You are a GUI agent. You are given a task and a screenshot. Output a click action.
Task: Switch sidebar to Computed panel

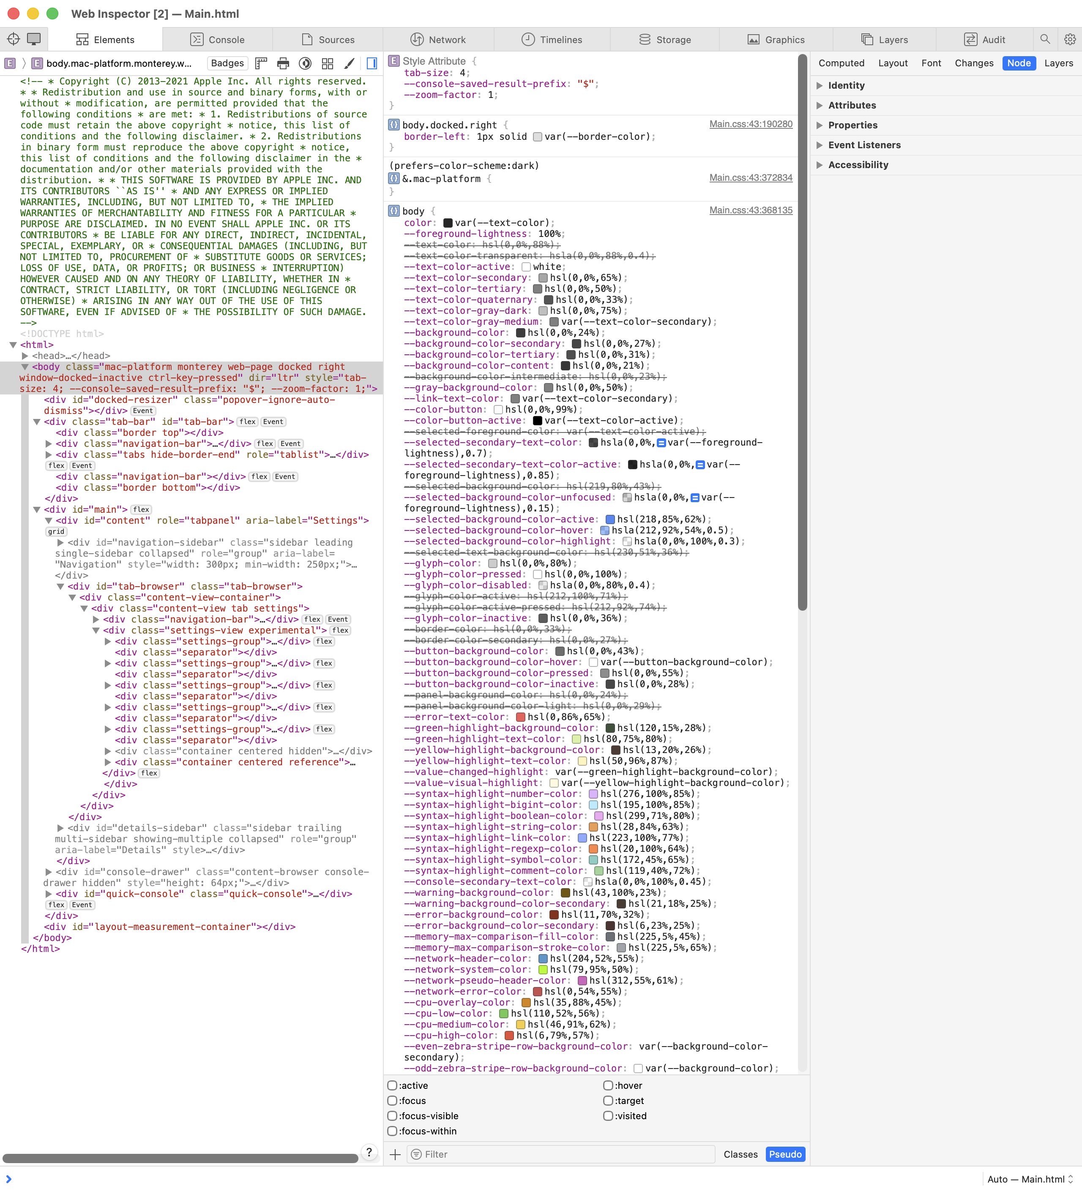[841, 63]
